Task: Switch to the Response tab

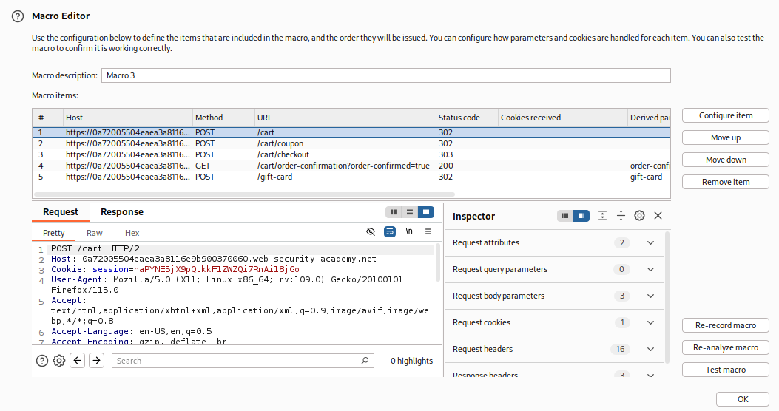Action: pyautogui.click(x=122, y=212)
